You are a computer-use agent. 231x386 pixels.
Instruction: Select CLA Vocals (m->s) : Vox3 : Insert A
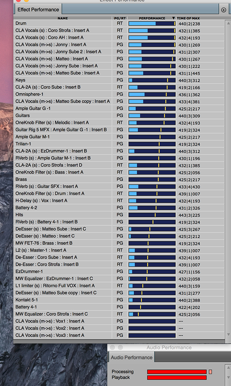coord(50,335)
